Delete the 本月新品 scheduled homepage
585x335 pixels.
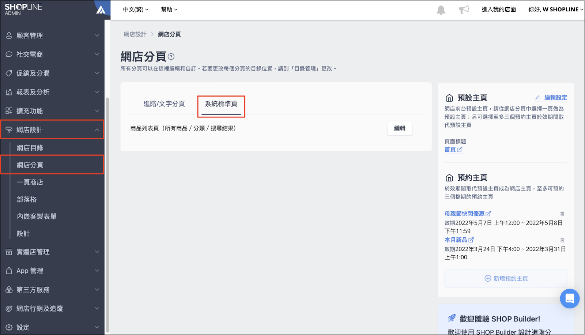tap(562, 240)
